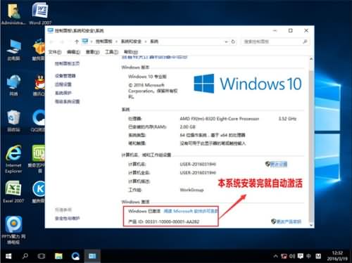Open the PPTV network TV desktop icon
352x263 pixels.
pyautogui.click(x=13, y=230)
